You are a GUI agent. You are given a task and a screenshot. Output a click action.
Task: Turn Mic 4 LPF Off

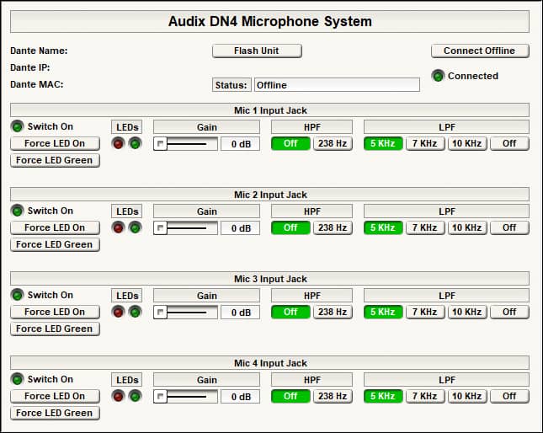[509, 396]
